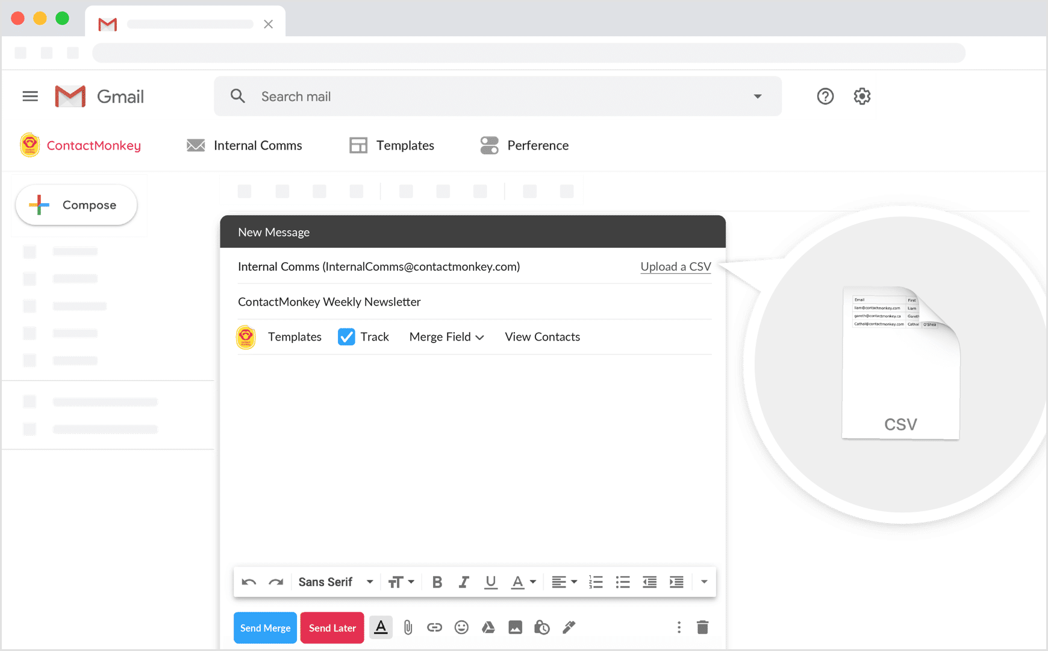
Task: Open the ContactMonkey menu item
Action: click(x=80, y=145)
